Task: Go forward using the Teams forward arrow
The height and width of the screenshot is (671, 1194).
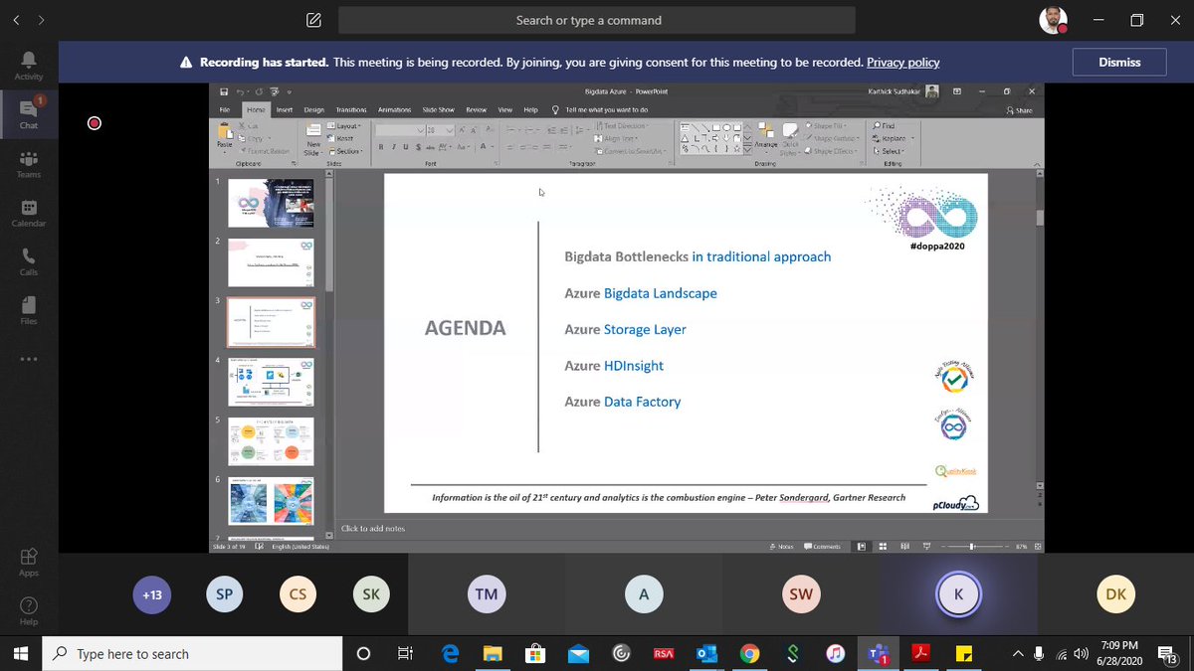Action: [41, 20]
